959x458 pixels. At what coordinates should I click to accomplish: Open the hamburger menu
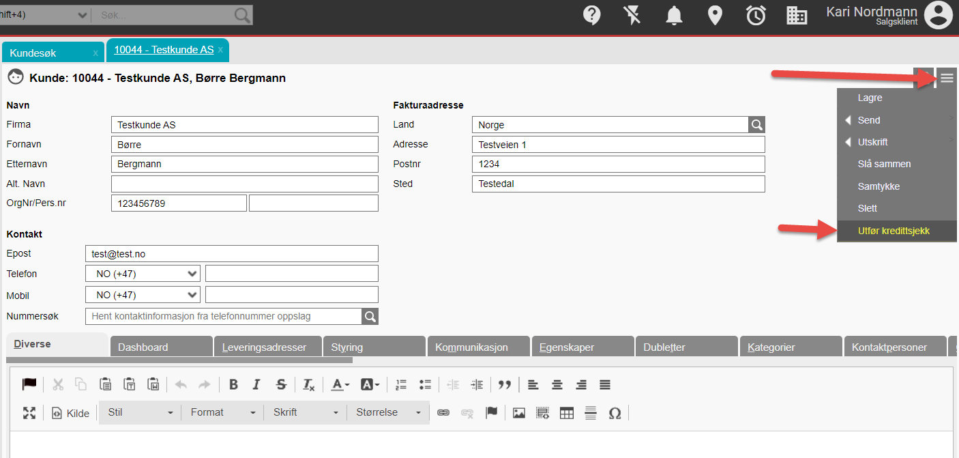pyautogui.click(x=947, y=78)
